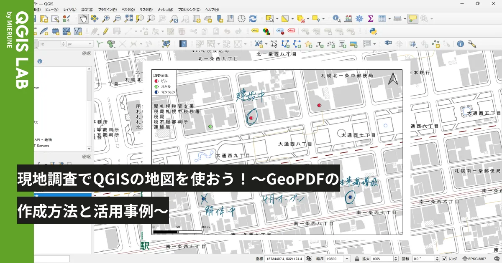Open the Statistical Summary panel
502x263 pixels.
(370, 18)
